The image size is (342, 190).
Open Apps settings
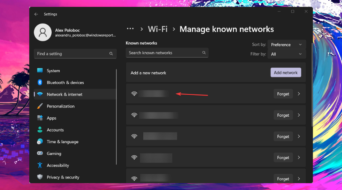pos(75,118)
